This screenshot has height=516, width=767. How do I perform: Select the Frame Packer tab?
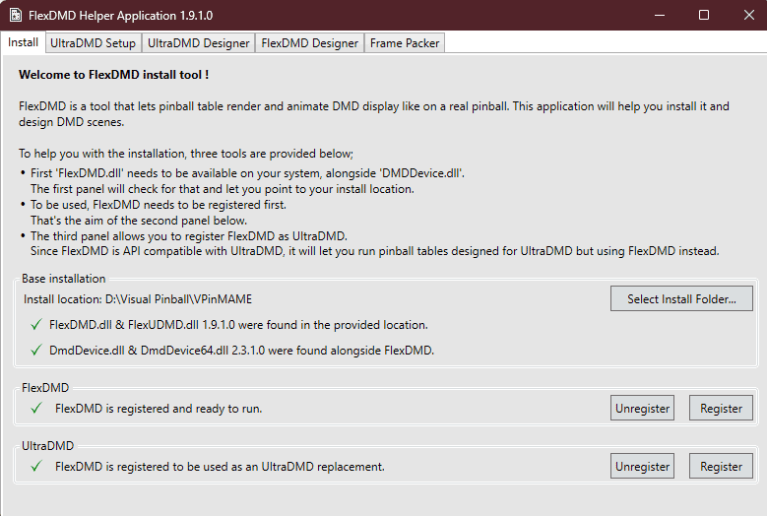pos(405,43)
